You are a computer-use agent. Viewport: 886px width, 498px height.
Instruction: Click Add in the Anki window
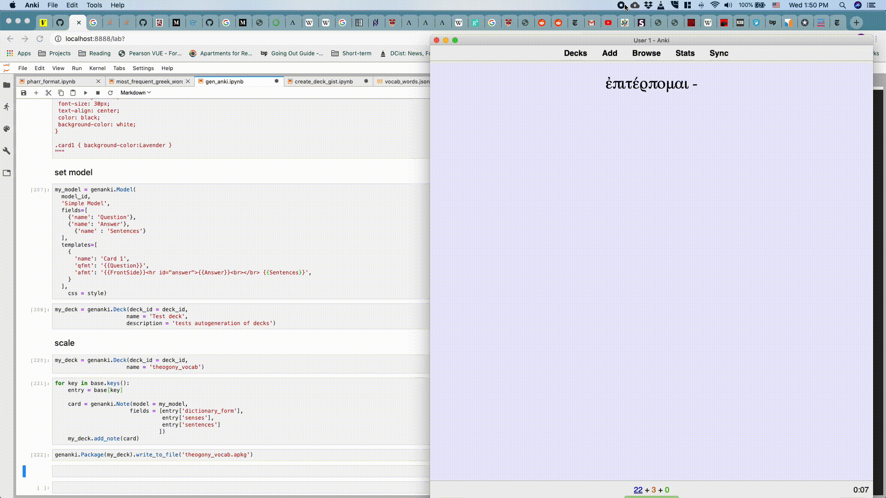tap(610, 53)
